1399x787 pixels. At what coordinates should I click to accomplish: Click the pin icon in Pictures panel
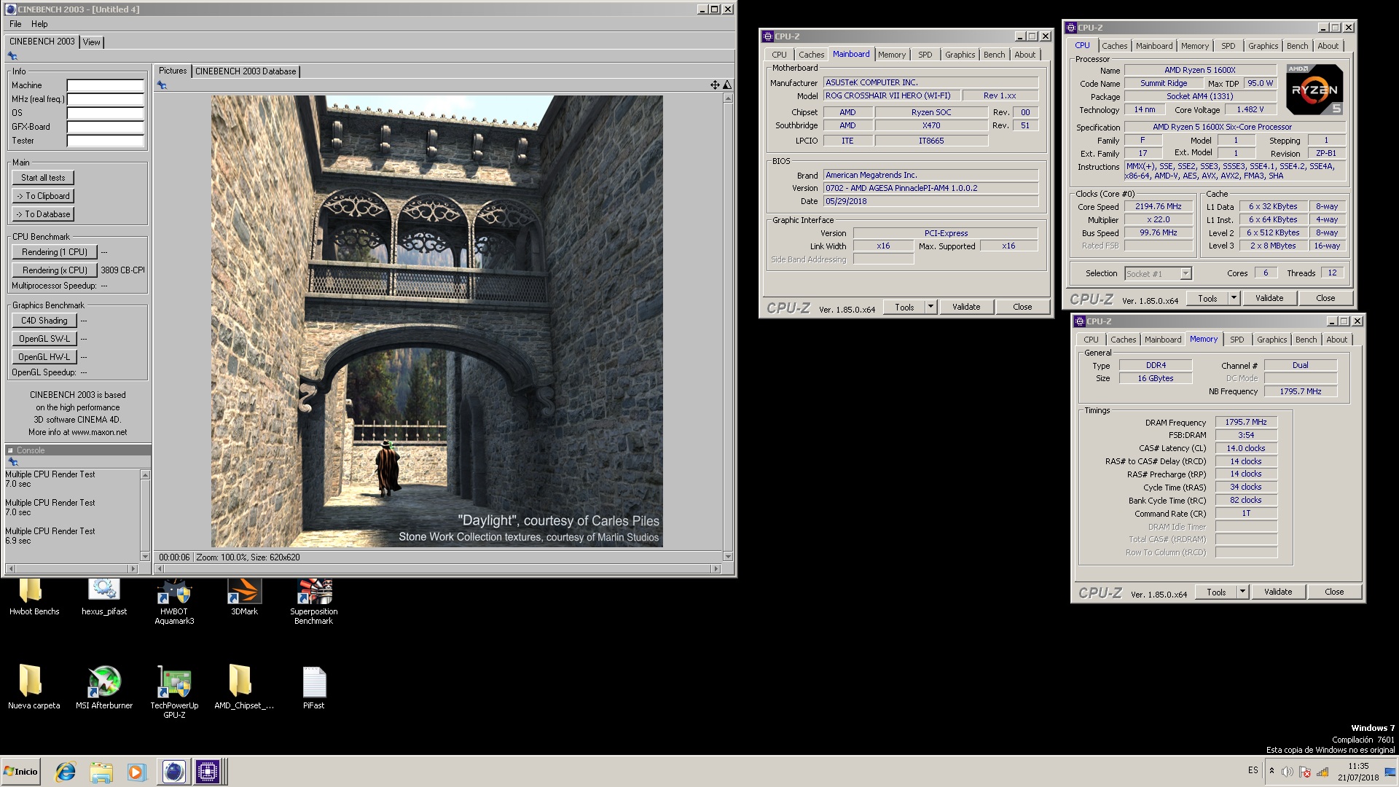[162, 85]
